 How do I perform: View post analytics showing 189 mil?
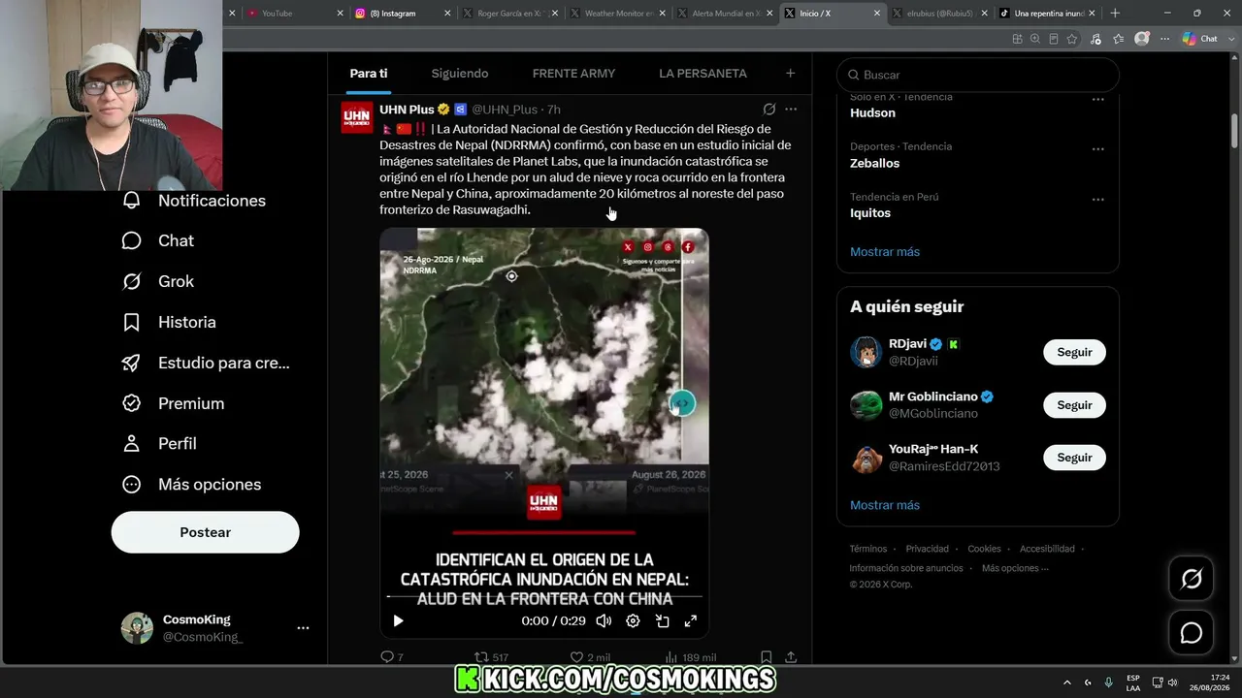pos(693,657)
